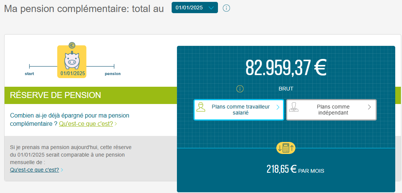Click the chevron in the salaried plans button

coord(278,107)
